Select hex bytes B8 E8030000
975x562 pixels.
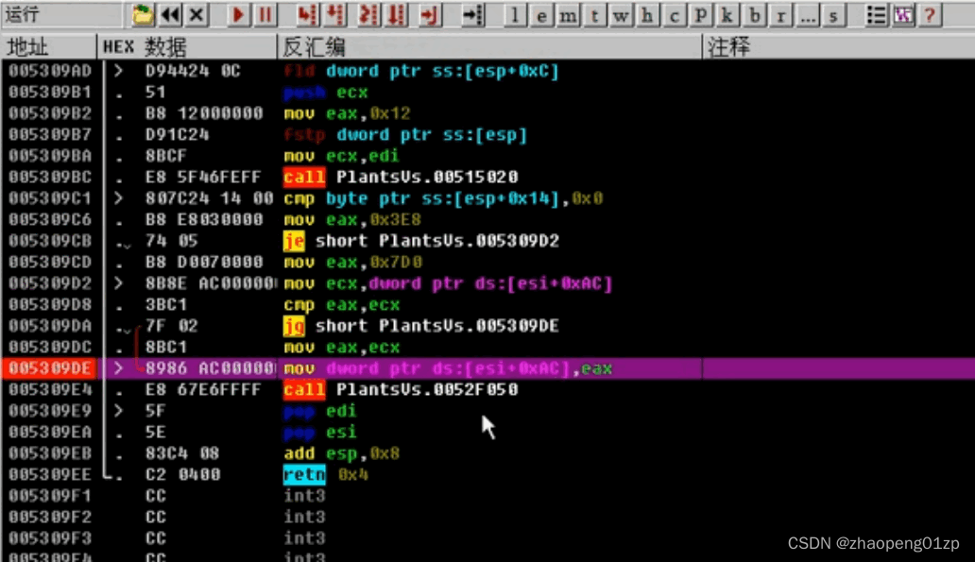[x=204, y=219]
